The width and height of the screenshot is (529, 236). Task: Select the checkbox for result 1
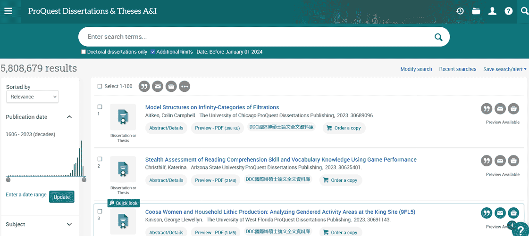coord(100,107)
